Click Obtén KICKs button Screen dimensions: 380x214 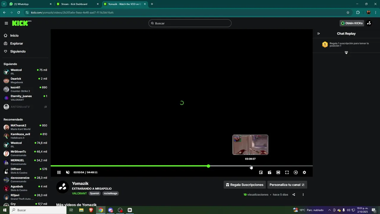352,23
